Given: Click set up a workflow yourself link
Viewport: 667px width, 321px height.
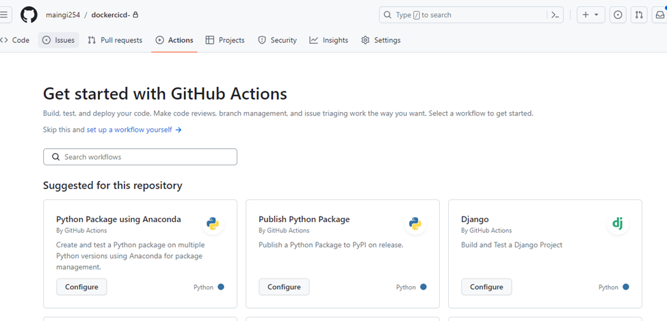Looking at the screenshot, I should 134,130.
